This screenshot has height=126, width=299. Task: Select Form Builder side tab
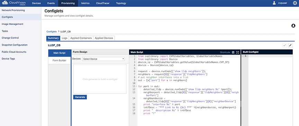pos(60,60)
